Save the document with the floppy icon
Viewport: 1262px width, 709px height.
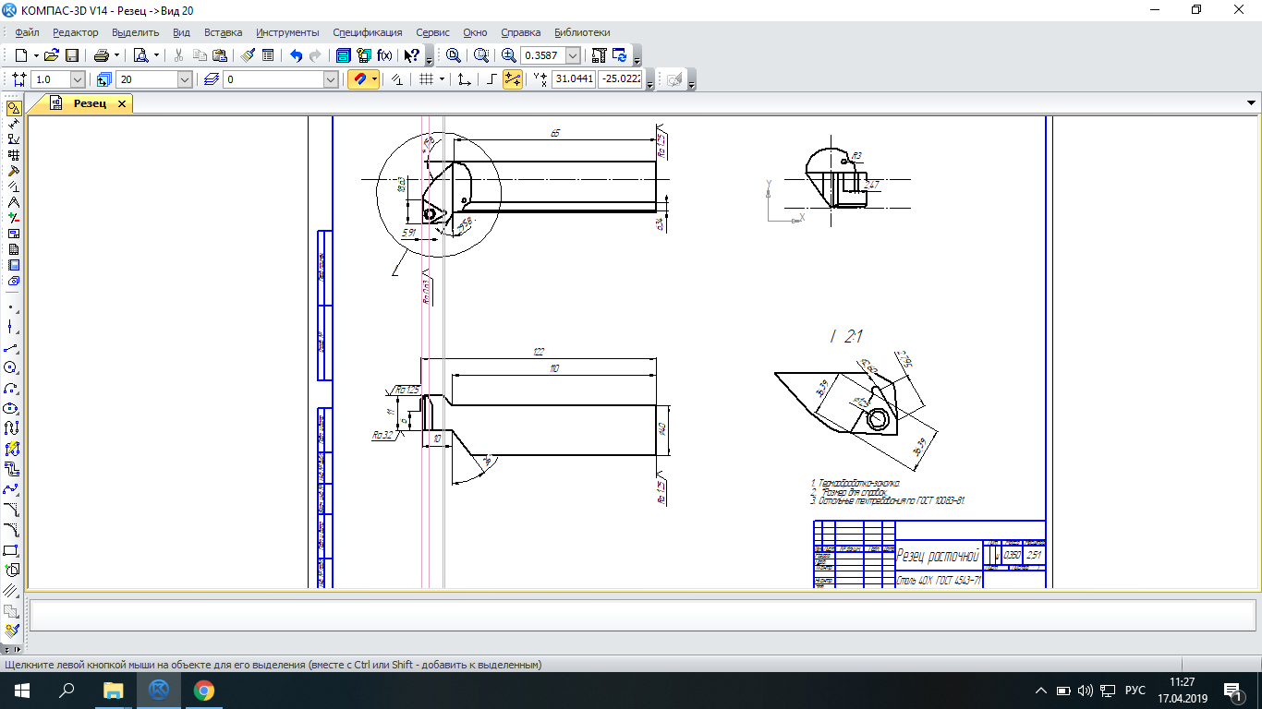72,55
